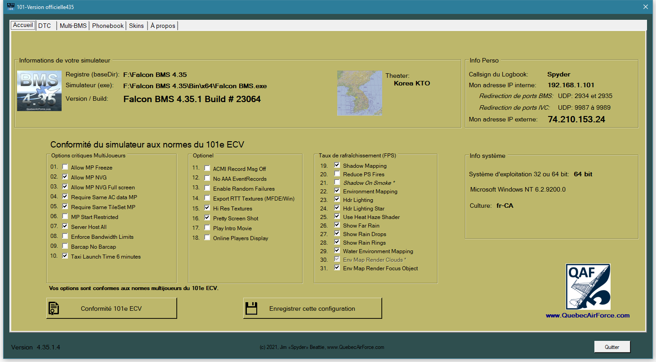This screenshot has width=656, height=362.
Task: Turn on Enforce Bandwidth Limits
Action: [65, 237]
